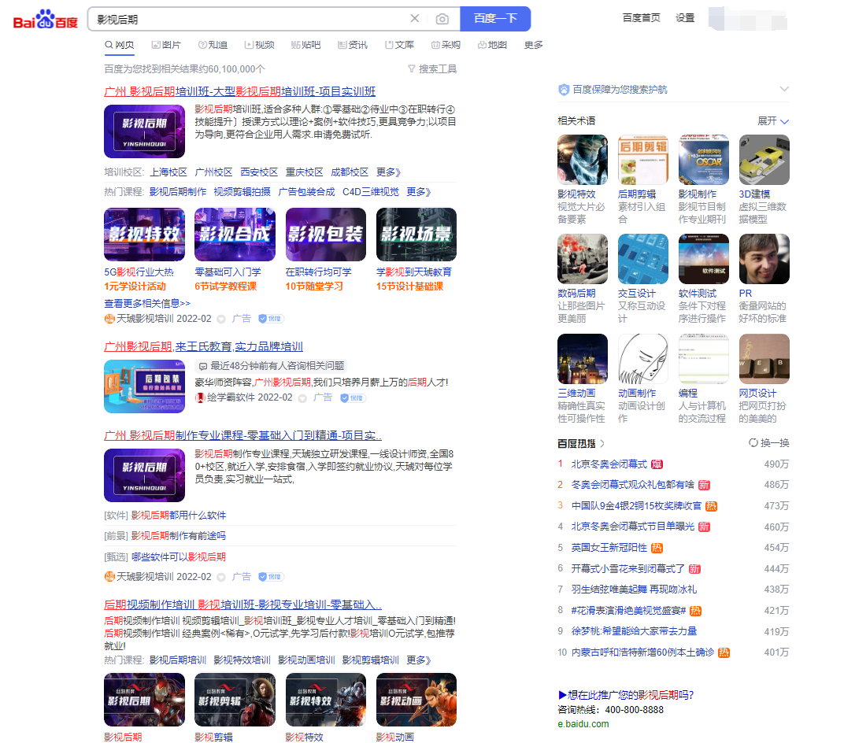Open 查看更多相关信息>> link
This screenshot has height=743, width=844.
[147, 304]
